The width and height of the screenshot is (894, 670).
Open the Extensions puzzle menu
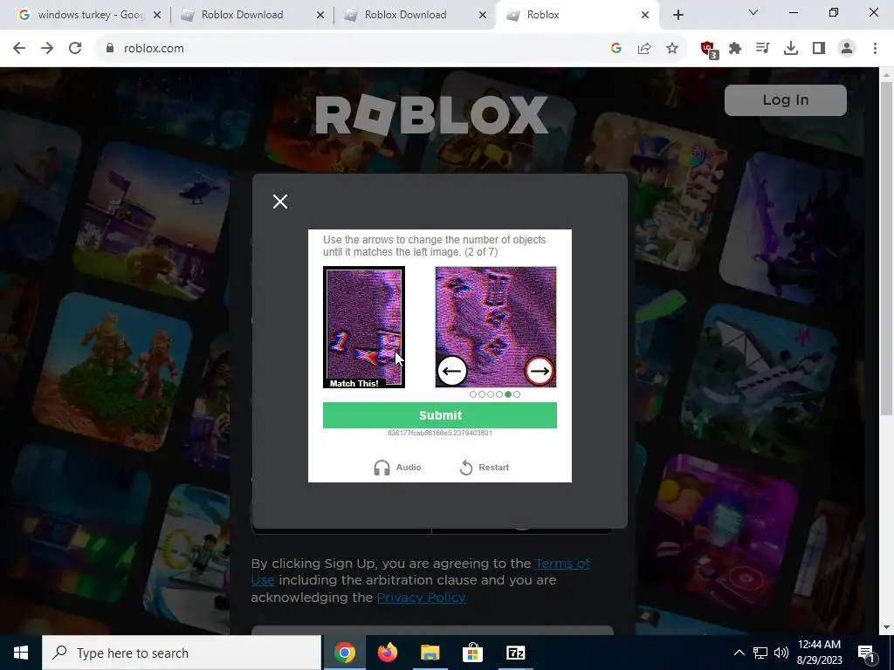[735, 49]
